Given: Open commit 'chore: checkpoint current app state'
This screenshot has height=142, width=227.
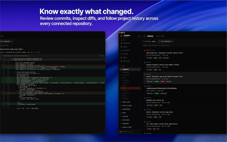Looking at the screenshot, I should pos(159,112).
